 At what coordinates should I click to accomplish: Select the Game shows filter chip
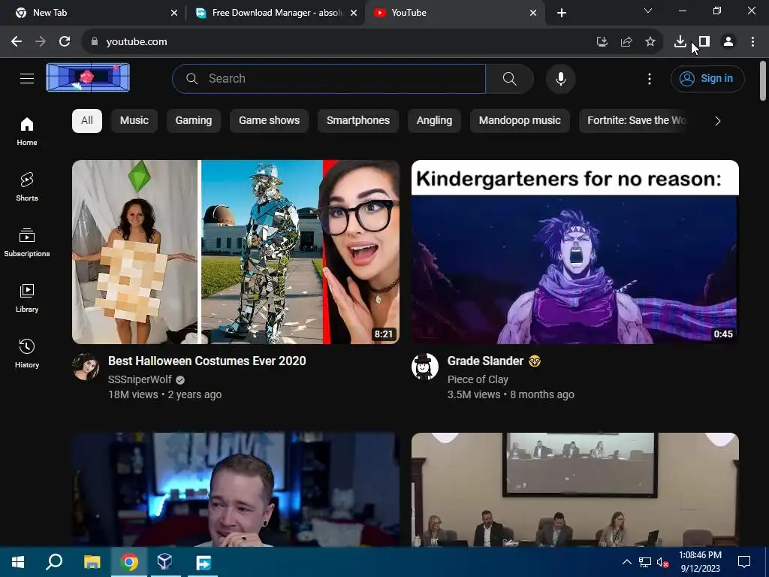pos(270,121)
